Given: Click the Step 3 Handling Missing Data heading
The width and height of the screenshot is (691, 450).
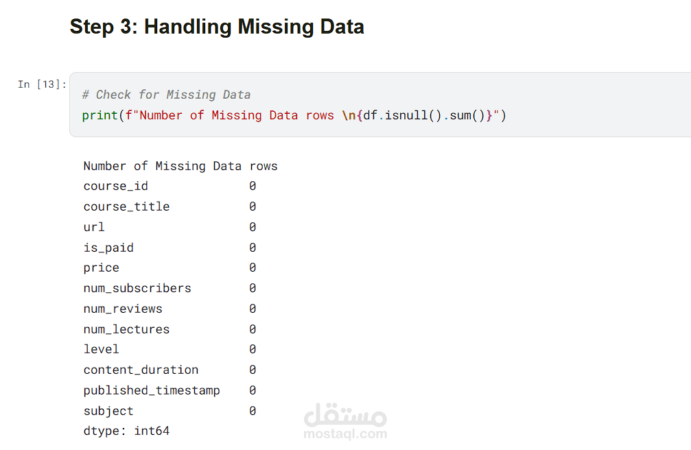Looking at the screenshot, I should tap(217, 27).
